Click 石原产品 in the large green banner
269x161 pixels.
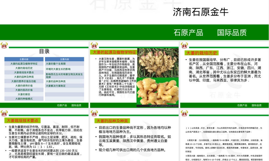(188, 33)
